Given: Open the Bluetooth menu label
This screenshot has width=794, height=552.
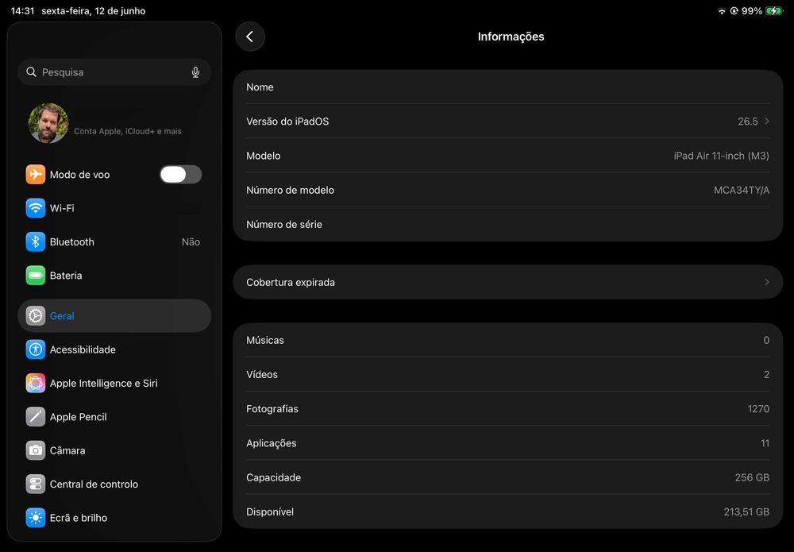Looking at the screenshot, I should pyautogui.click(x=72, y=242).
